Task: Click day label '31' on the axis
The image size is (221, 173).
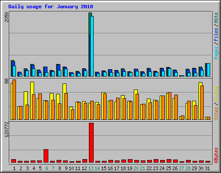Action: (x=207, y=168)
